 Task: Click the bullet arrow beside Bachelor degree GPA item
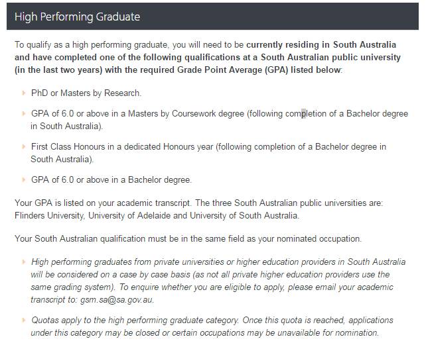tap(24, 179)
